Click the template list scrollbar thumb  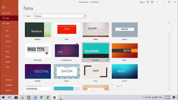[169, 28]
